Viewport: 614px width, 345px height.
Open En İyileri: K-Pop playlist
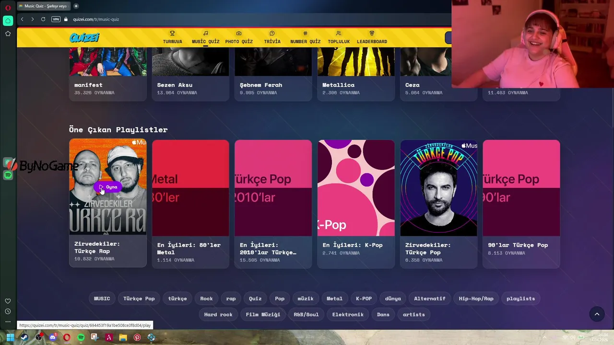[x=356, y=204]
